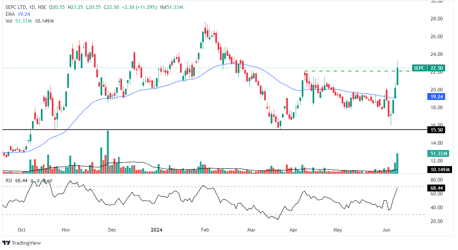Viewport: 458px width, 250px height.
Task: Click the 1D interval in chart legend
Action: [32, 7]
